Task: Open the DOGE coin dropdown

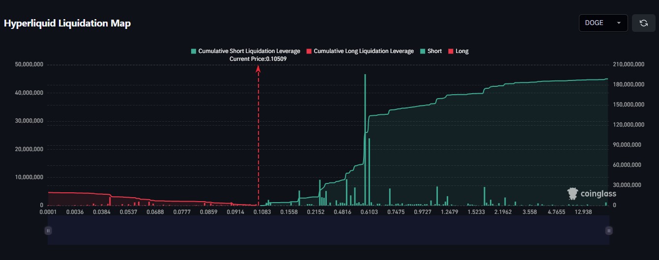Action: point(603,23)
